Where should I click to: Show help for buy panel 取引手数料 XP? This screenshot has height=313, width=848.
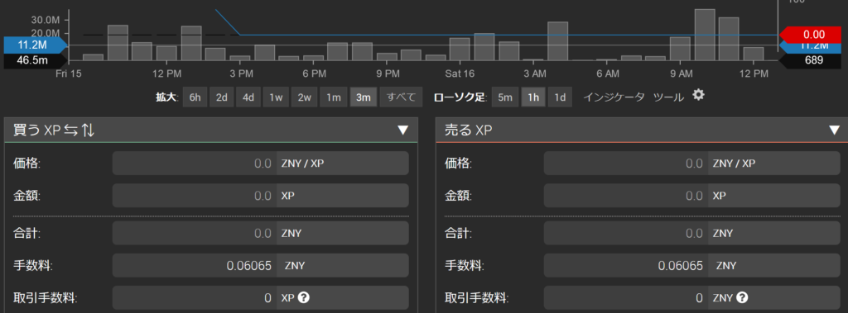point(304,297)
